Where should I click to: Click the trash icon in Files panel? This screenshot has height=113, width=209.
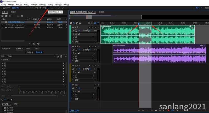[22, 16]
